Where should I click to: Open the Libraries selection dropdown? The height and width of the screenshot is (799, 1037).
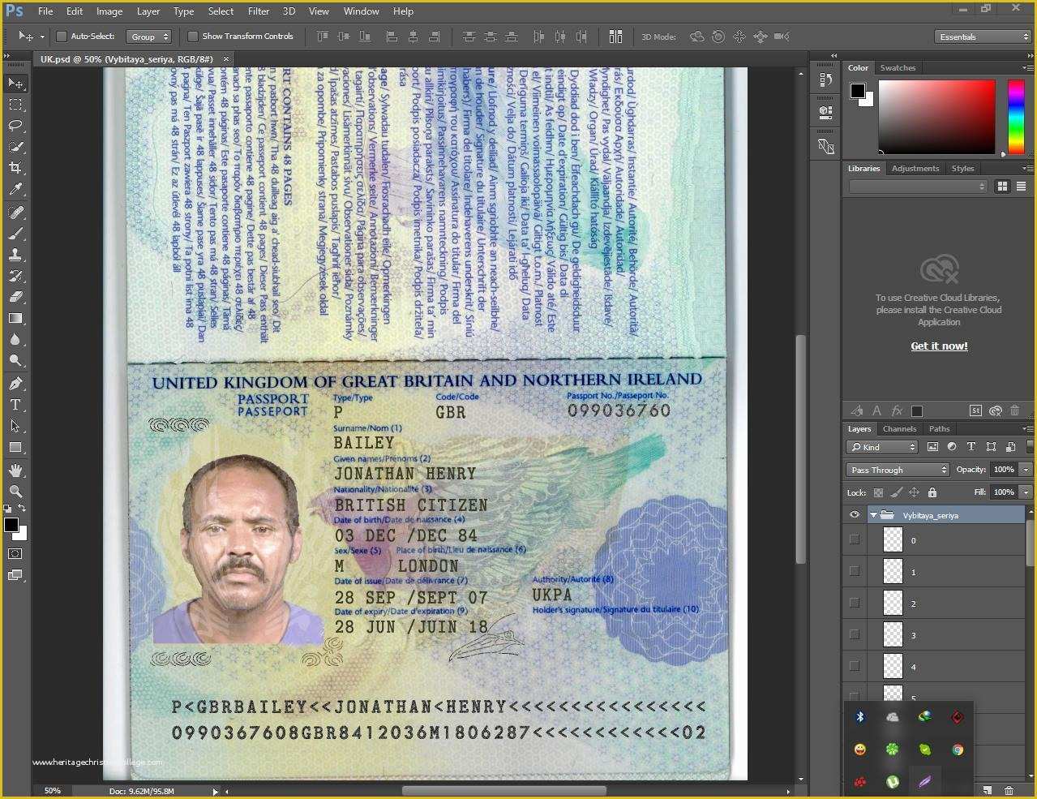pos(918,187)
